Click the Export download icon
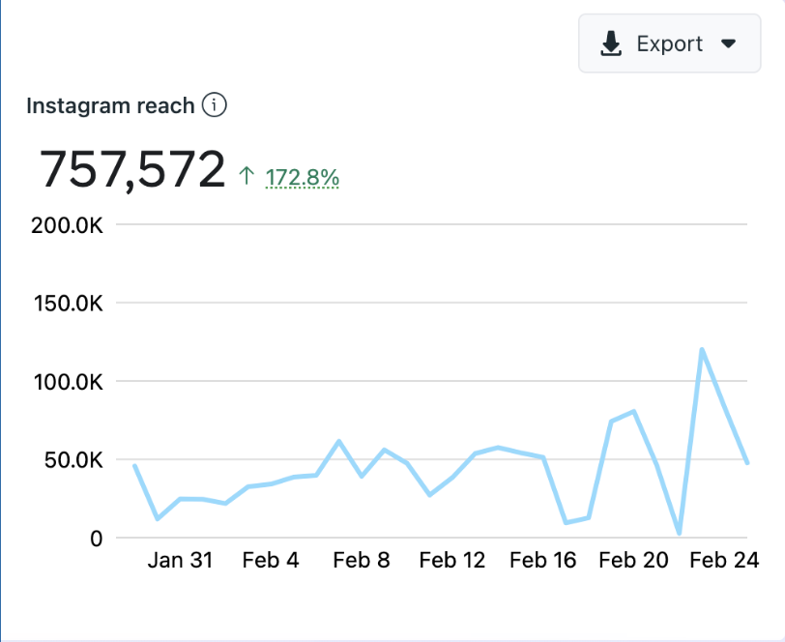The width and height of the screenshot is (785, 642). pyautogui.click(x=611, y=44)
